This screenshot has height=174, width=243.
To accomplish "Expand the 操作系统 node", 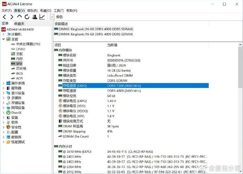I will point(3,83).
